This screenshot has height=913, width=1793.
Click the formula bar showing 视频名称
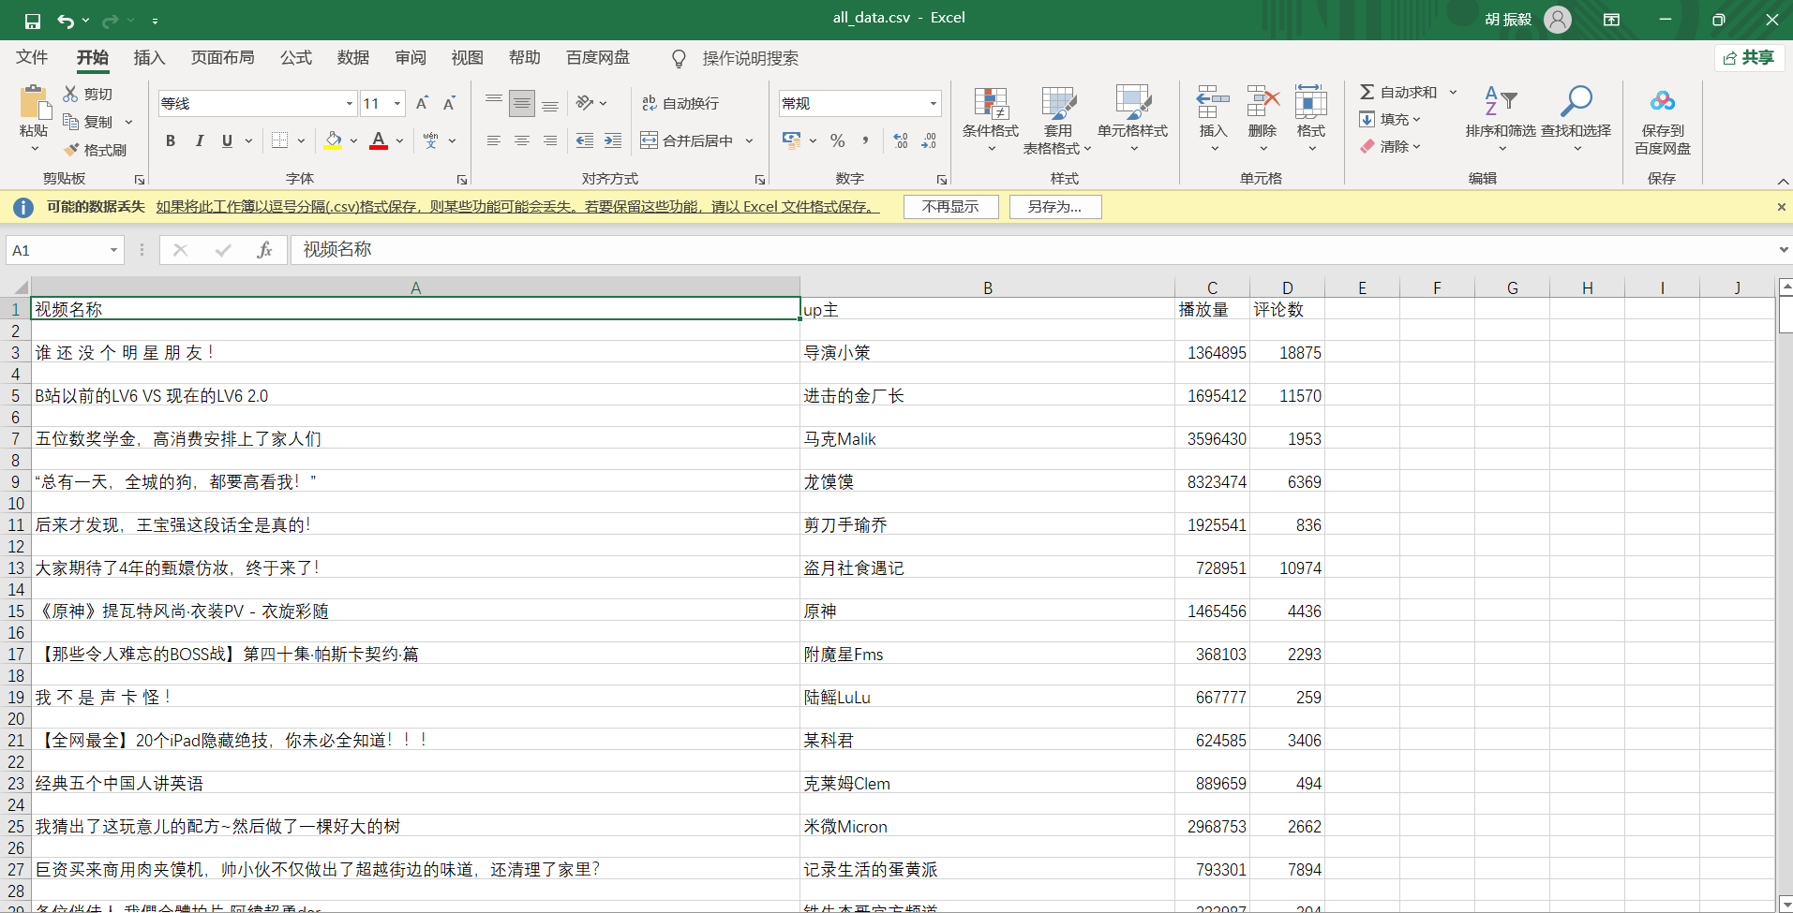coord(1031,250)
